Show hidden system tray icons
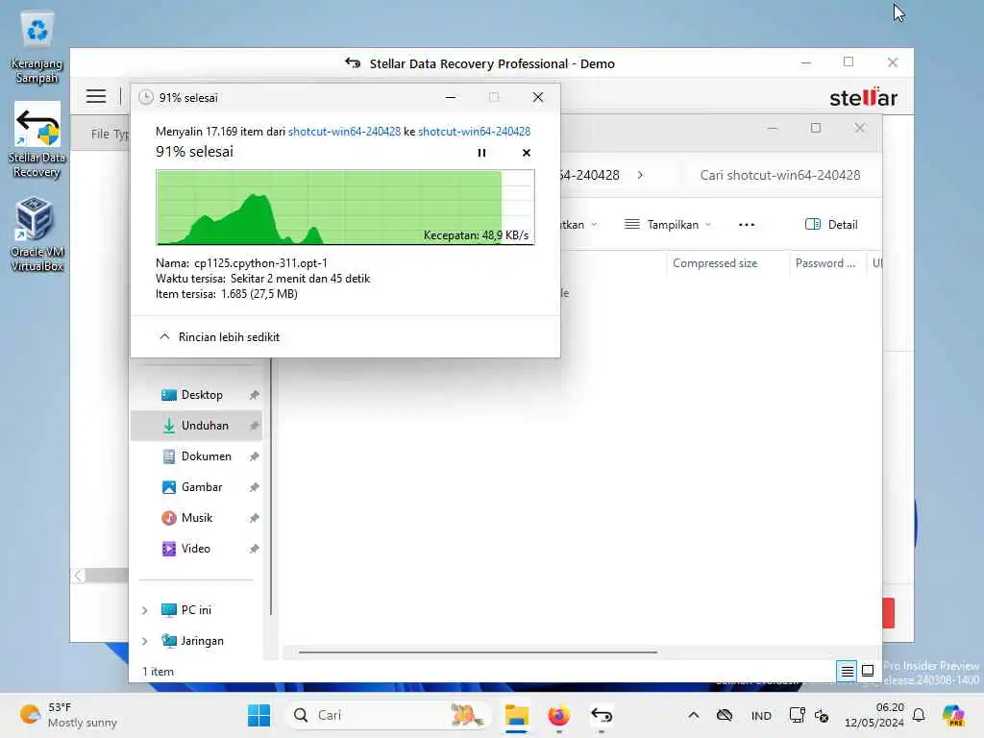The width and height of the screenshot is (984, 738). 694,715
